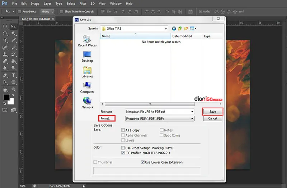
Task: Select the Clone Stamp tool
Action: 5,54
